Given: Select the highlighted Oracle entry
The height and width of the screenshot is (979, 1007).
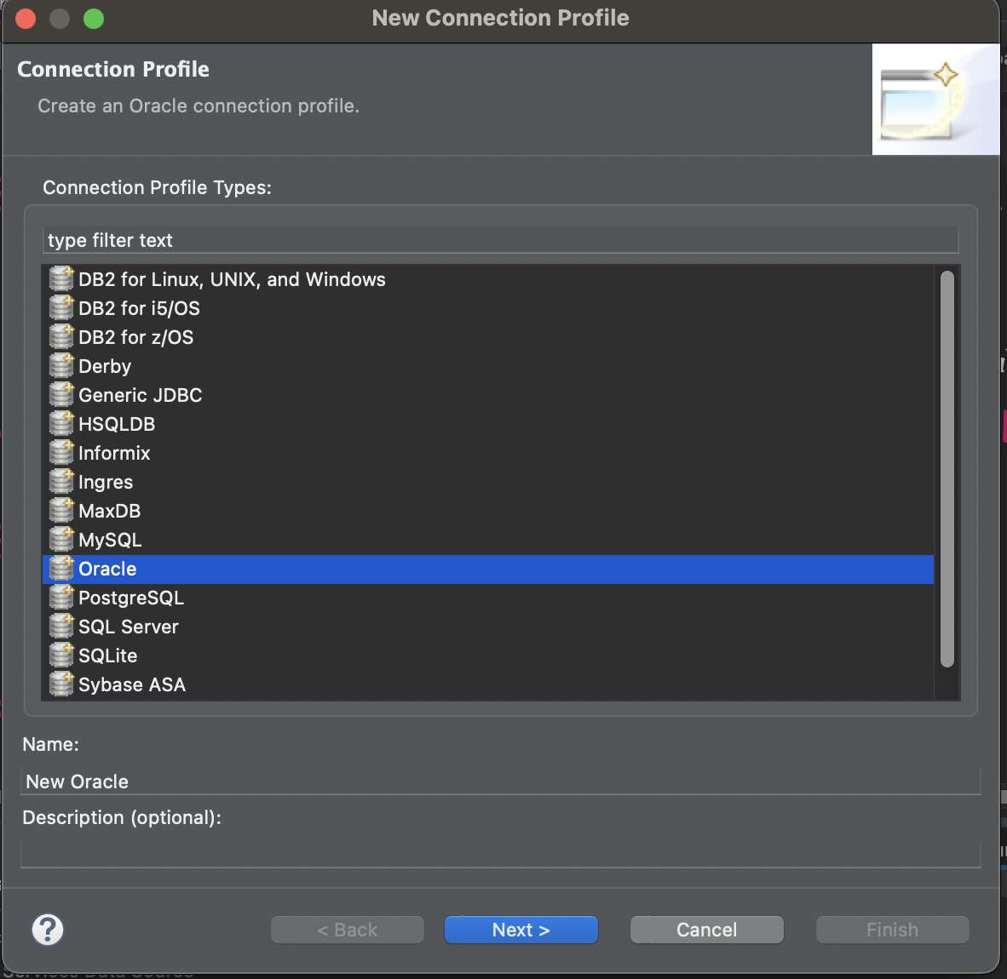Looking at the screenshot, I should (x=488, y=569).
